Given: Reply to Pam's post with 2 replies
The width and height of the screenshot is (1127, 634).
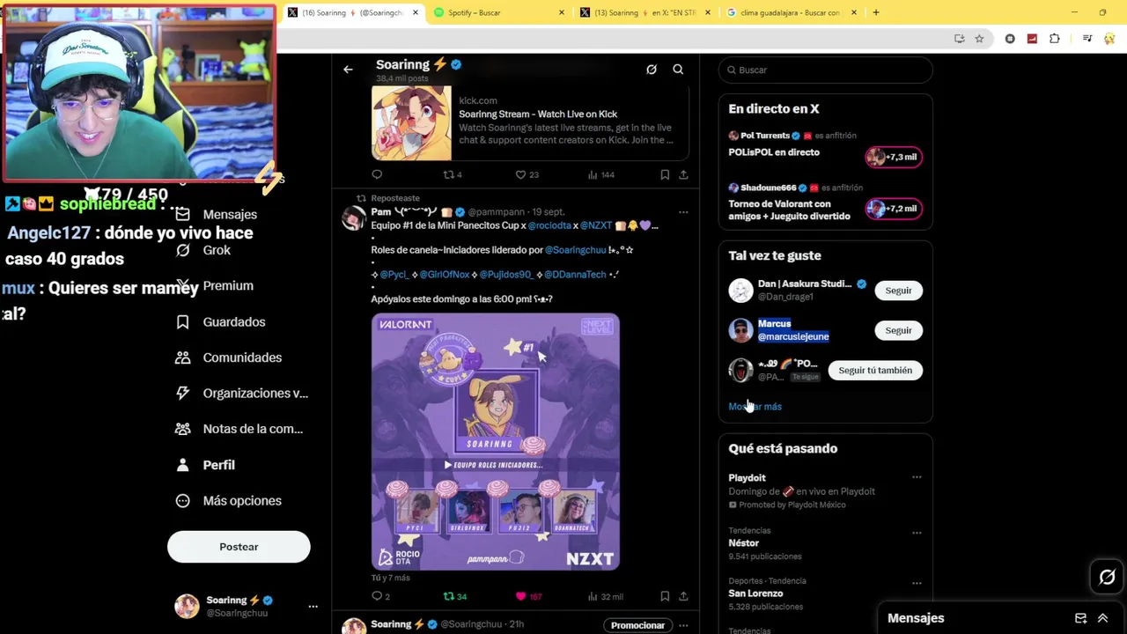Looking at the screenshot, I should tap(380, 596).
